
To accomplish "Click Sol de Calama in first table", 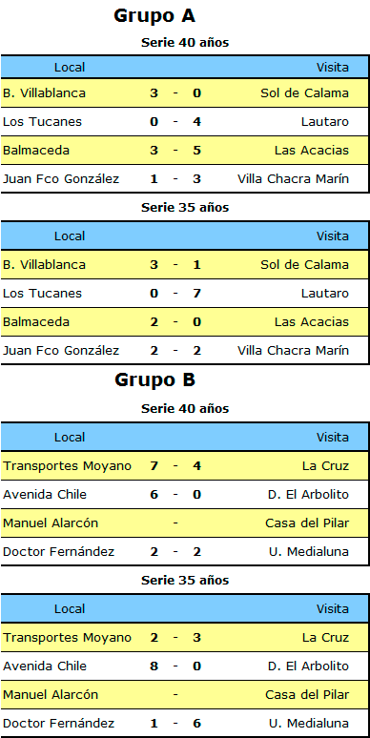I will pos(304,93).
